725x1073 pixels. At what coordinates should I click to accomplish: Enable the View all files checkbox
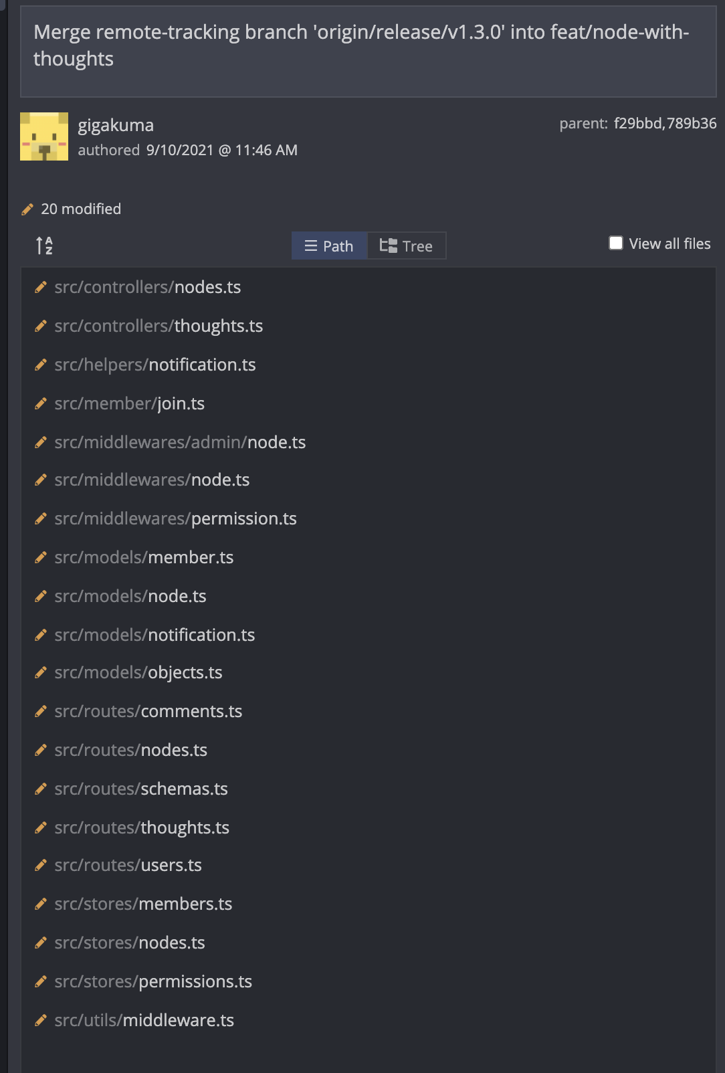[x=616, y=243]
